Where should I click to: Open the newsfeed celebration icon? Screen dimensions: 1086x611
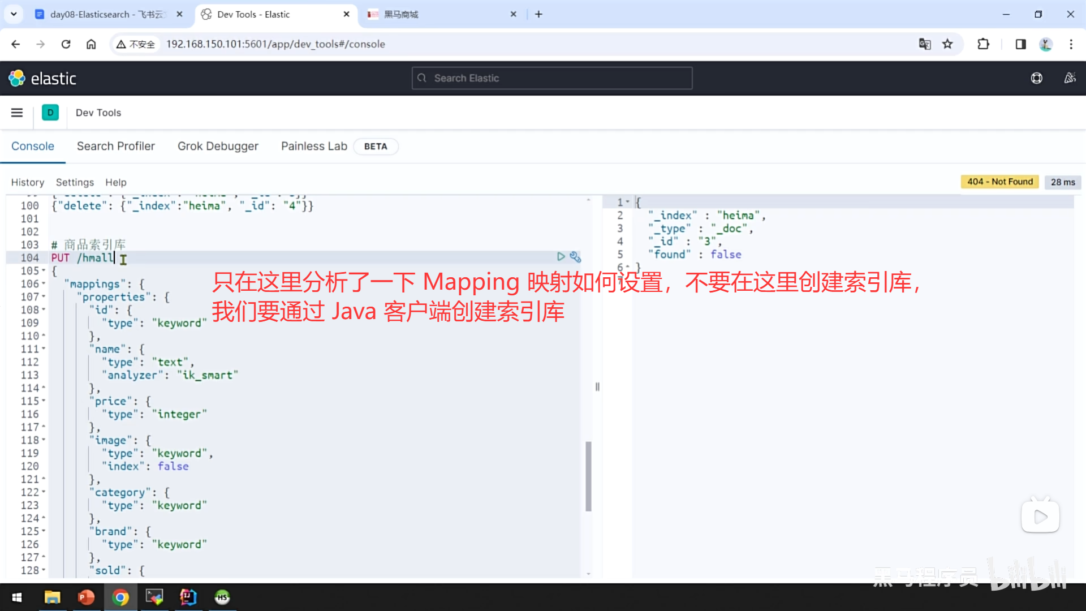1070,78
